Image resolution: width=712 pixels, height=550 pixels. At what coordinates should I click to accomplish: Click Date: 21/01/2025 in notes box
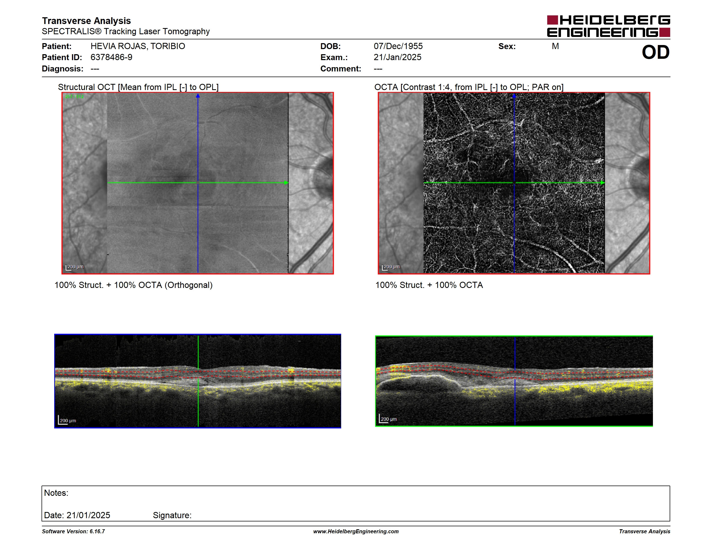click(x=77, y=515)
